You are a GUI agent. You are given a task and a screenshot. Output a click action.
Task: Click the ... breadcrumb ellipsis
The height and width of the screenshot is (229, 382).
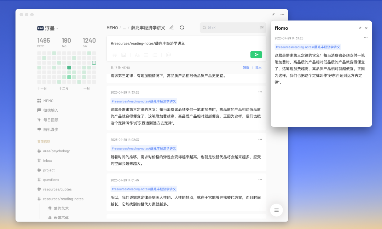tap(125, 28)
